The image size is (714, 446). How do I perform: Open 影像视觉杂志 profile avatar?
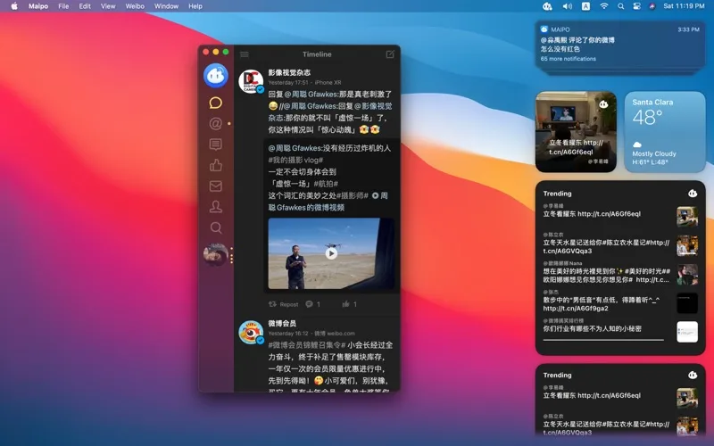(x=251, y=81)
